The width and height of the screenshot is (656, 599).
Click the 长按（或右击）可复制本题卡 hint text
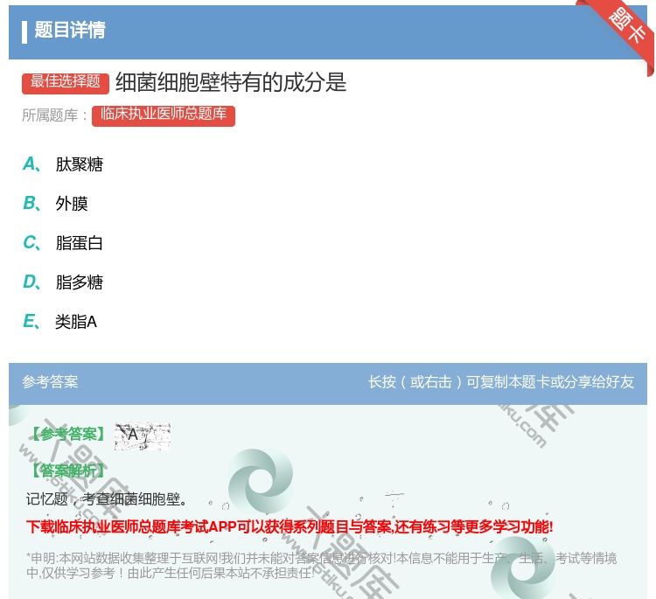click(501, 381)
